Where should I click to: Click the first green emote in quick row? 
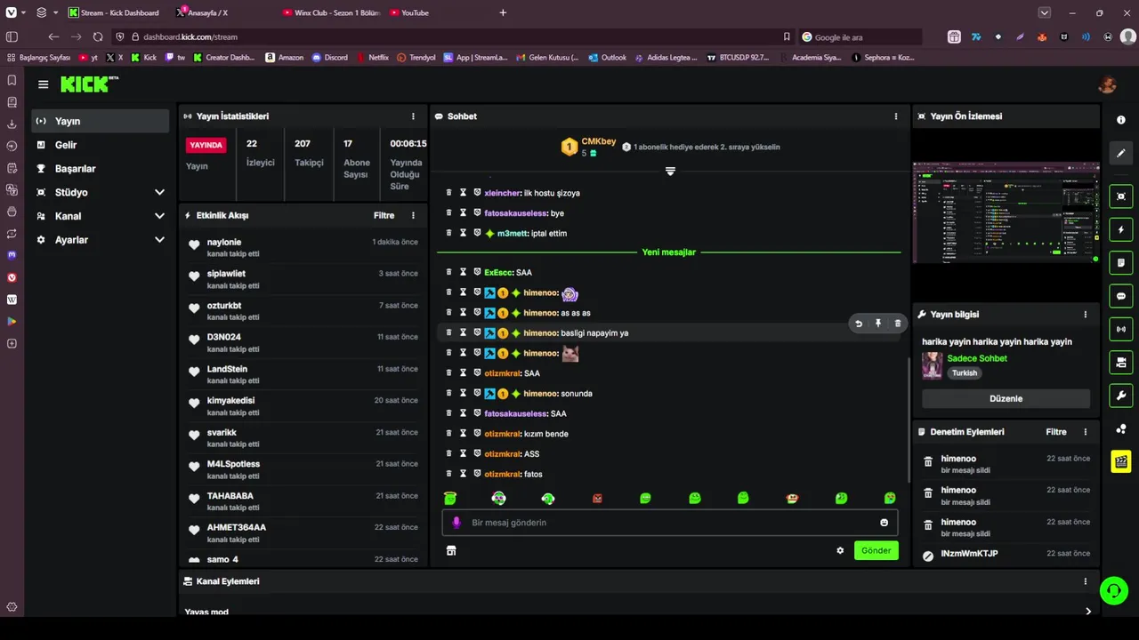point(450,498)
